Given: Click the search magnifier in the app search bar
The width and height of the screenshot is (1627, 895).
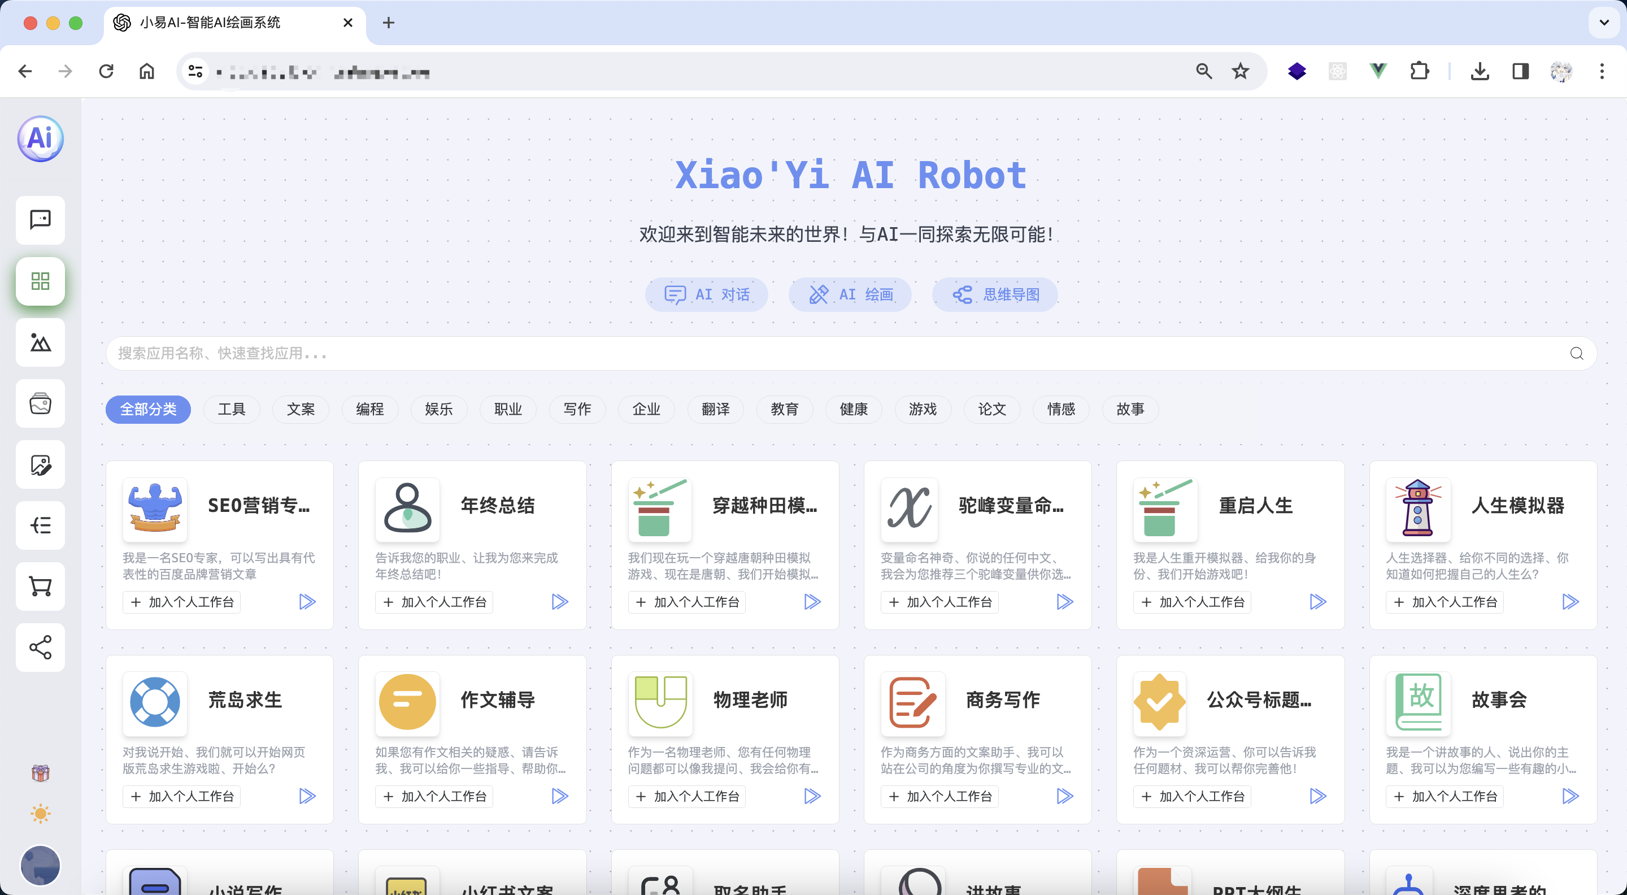Looking at the screenshot, I should click(x=1577, y=354).
